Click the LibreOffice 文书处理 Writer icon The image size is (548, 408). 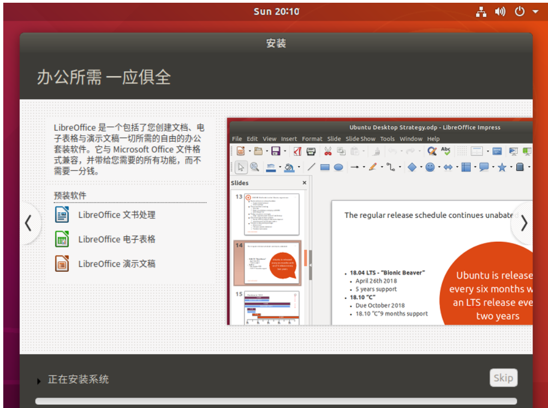pyautogui.click(x=62, y=215)
